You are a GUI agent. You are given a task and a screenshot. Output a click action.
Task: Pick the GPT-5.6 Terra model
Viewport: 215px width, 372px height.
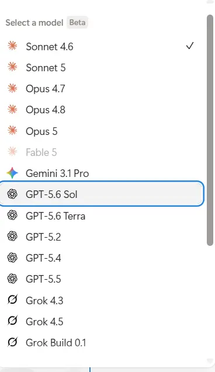click(x=102, y=216)
